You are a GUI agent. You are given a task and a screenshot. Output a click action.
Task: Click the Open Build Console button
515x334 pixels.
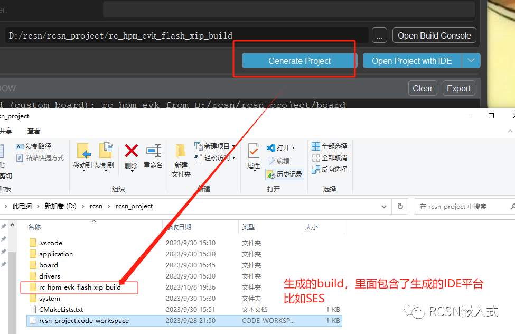tap(434, 35)
